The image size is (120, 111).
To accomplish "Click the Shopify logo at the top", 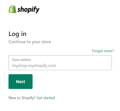I will click(24, 9).
